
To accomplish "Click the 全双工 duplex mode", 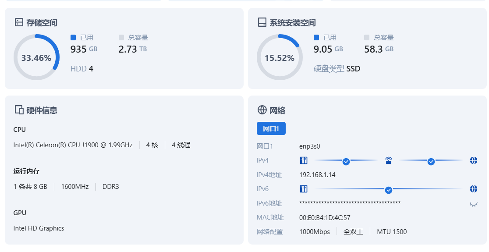I will coord(353,232).
